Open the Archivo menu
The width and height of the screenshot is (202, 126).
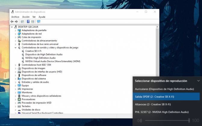(x=15, y=17)
